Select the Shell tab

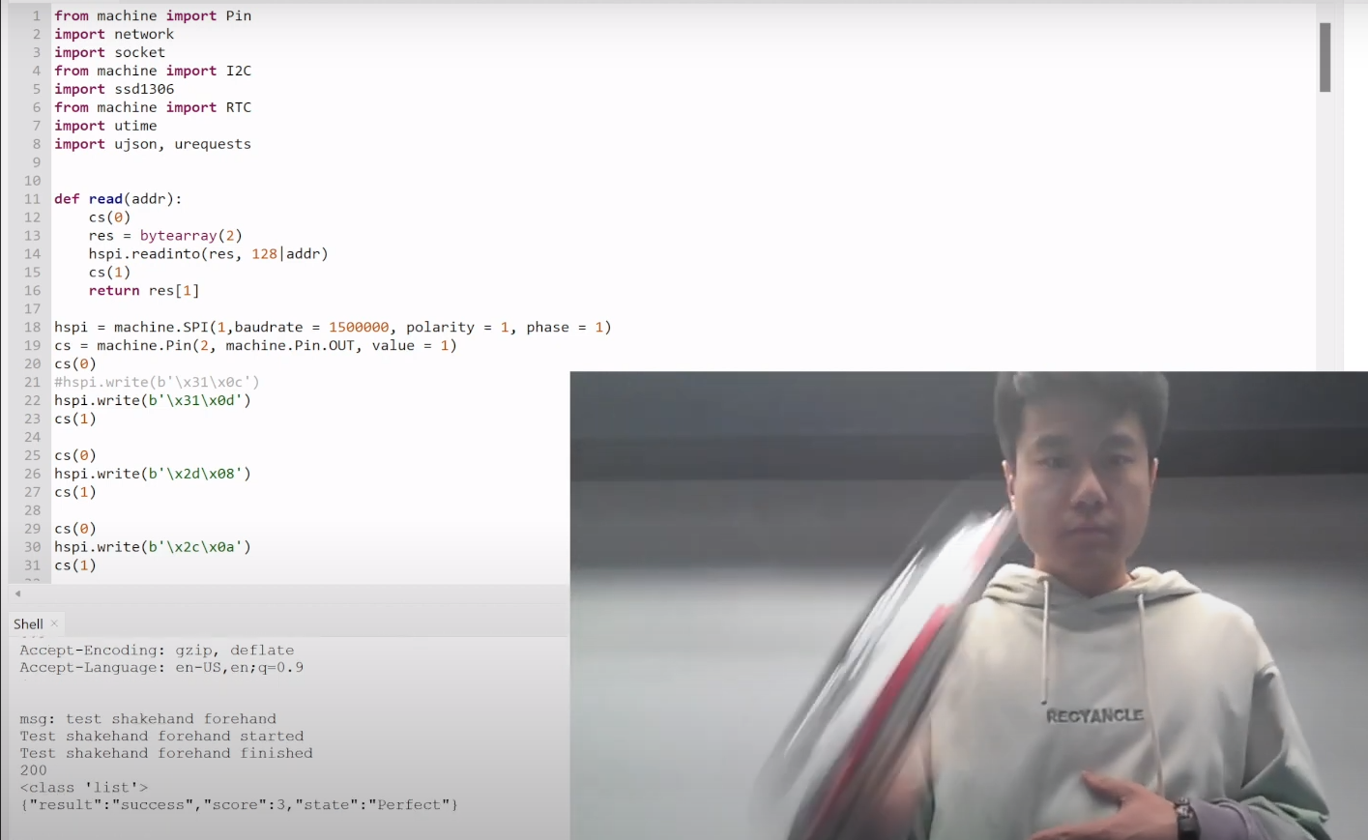(x=28, y=624)
